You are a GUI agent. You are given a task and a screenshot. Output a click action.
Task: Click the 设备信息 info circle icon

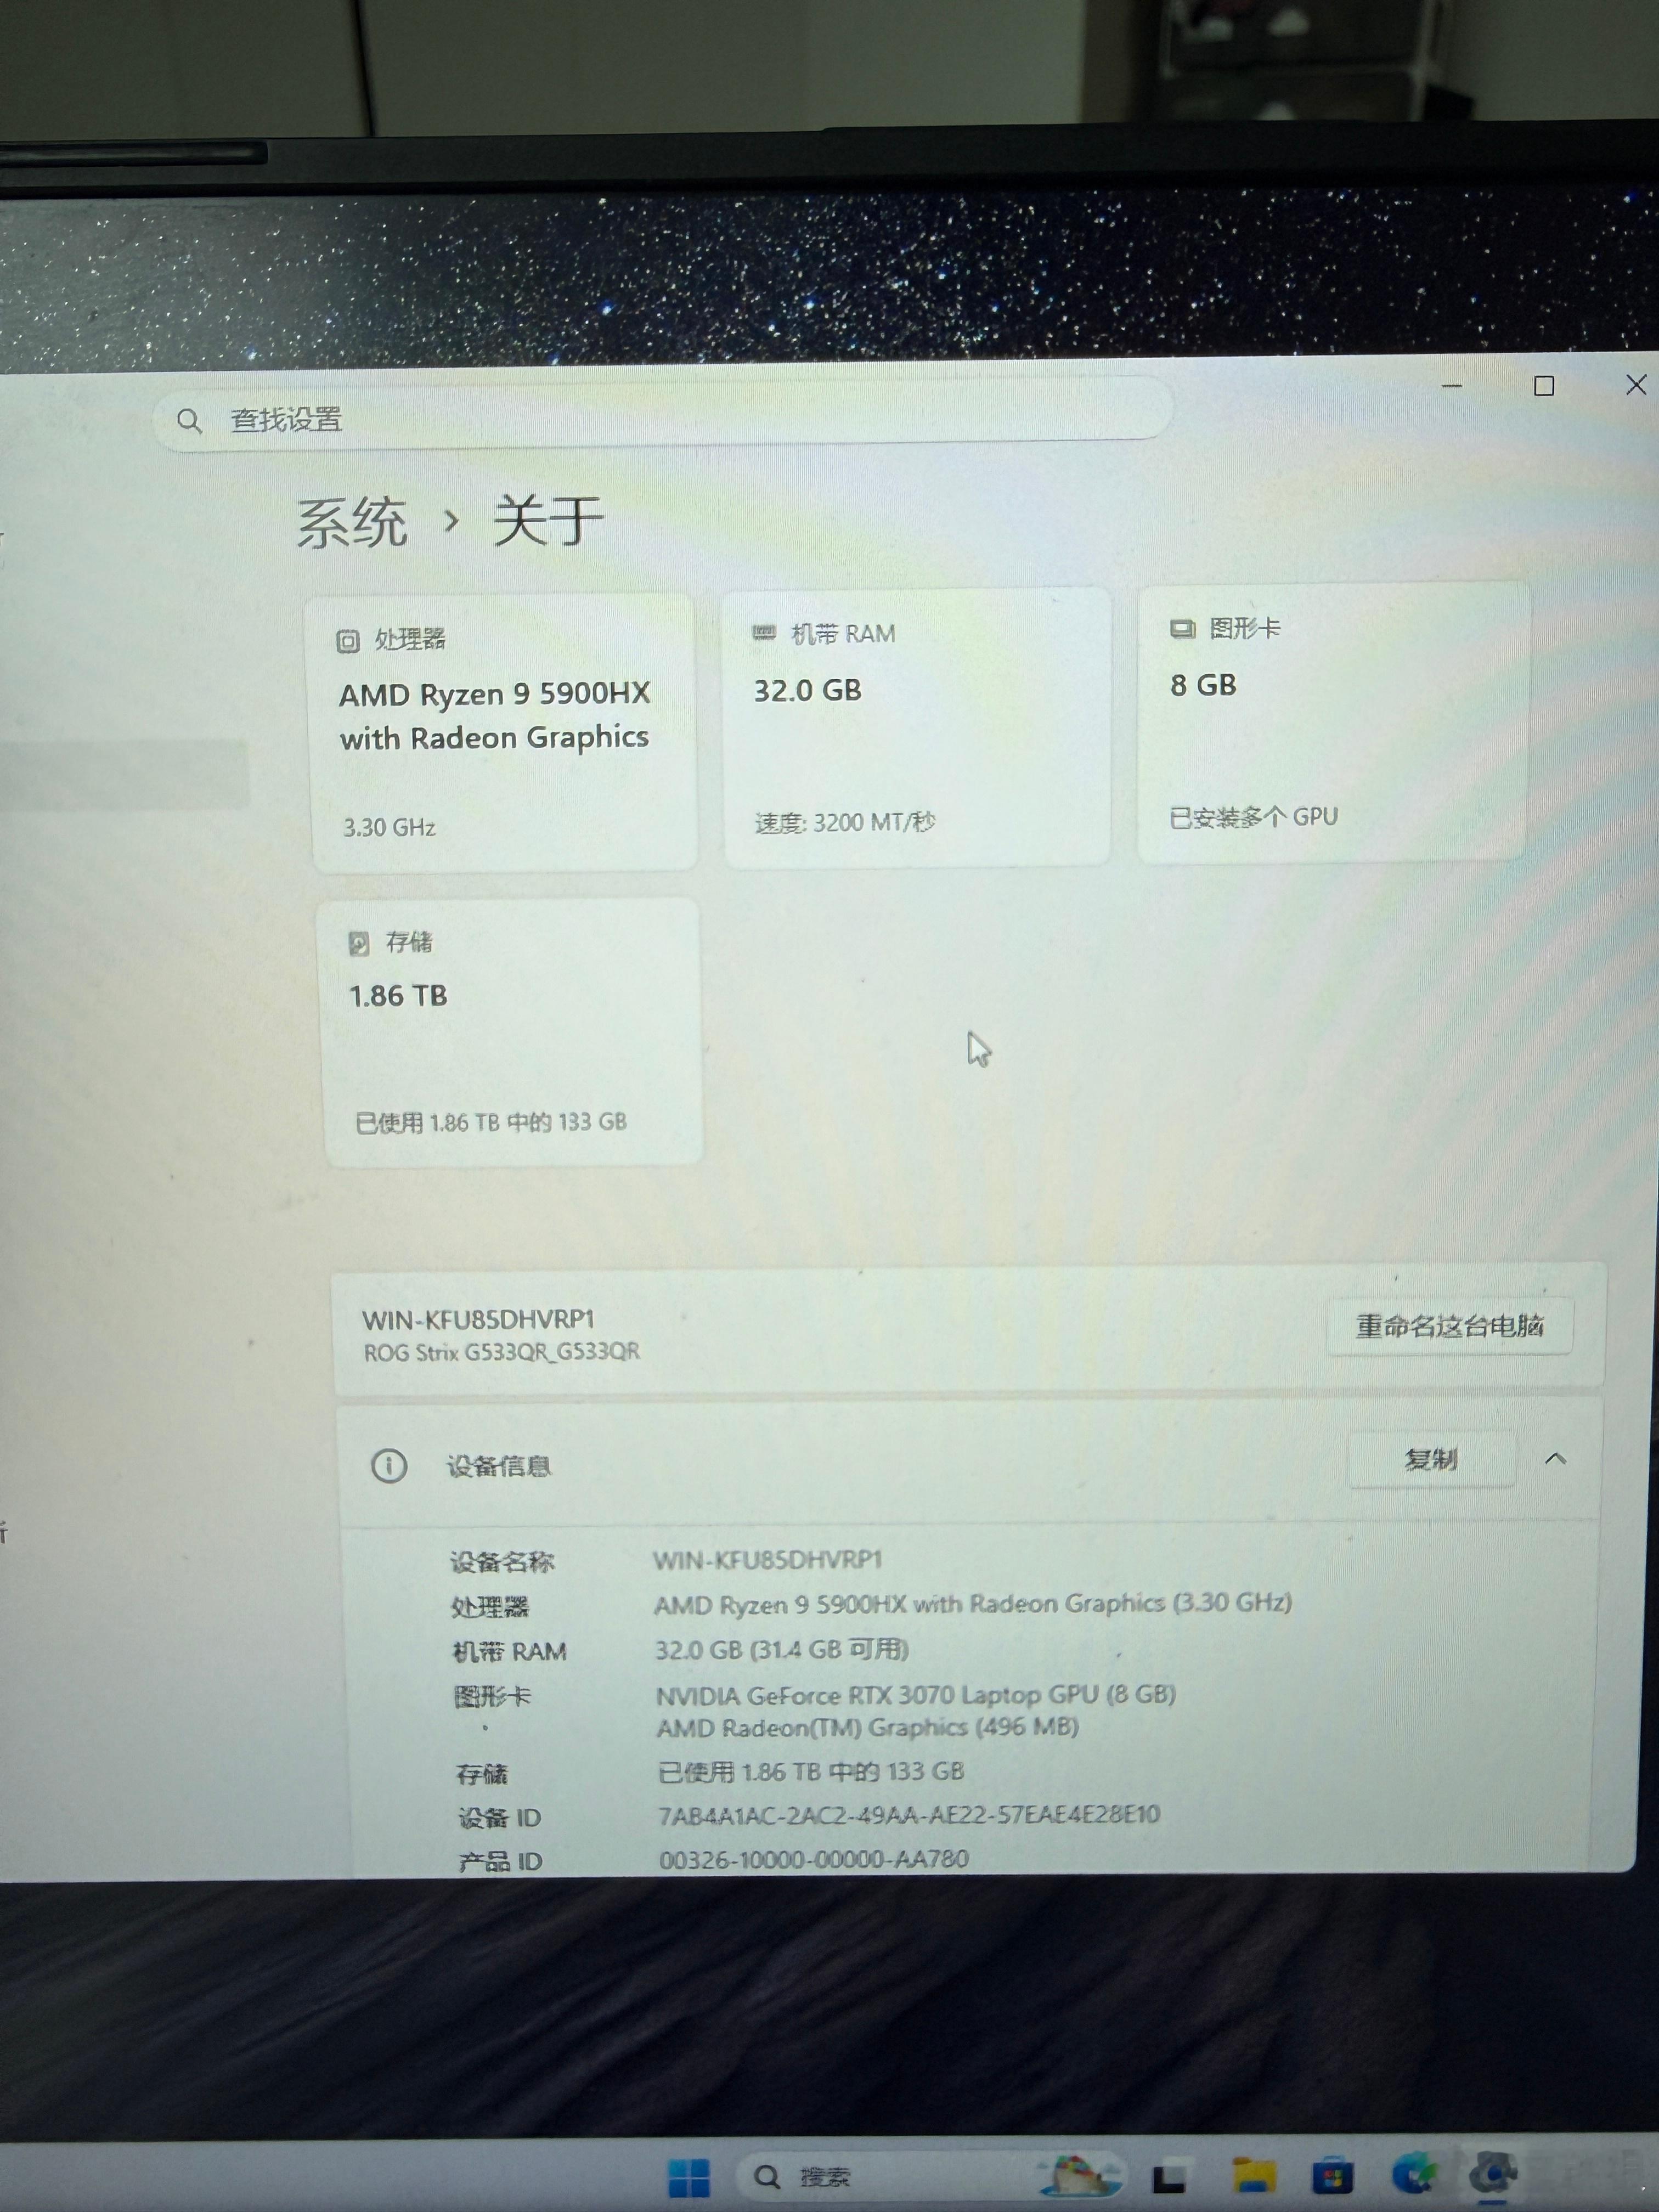(389, 1466)
